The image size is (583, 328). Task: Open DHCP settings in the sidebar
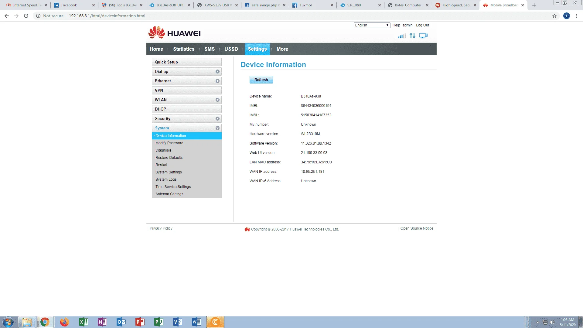pos(187,109)
